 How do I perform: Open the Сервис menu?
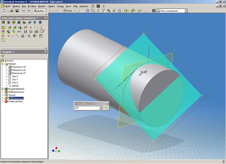click(51, 6)
